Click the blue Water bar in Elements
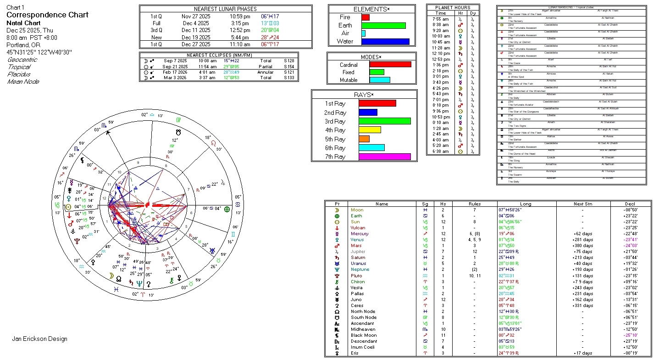This screenshot has width=659, height=361. [385, 42]
